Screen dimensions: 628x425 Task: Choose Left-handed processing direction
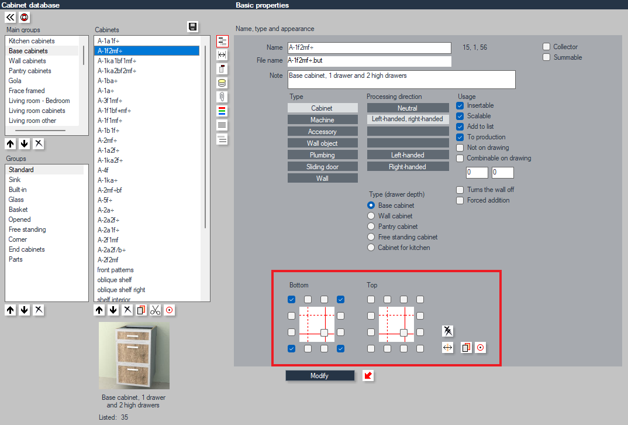408,155
